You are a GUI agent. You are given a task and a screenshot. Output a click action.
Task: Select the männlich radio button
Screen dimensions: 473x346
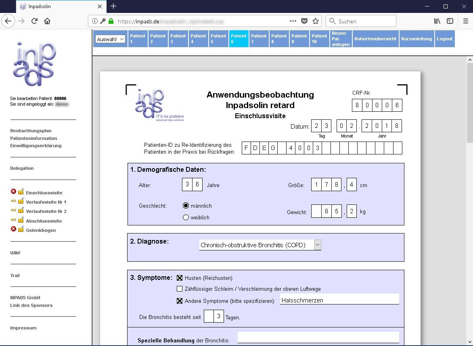click(186, 206)
